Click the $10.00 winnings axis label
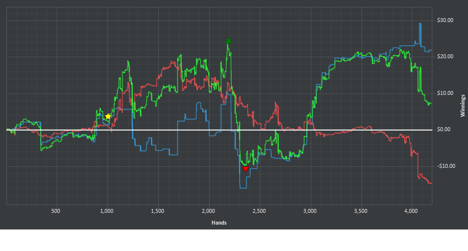 click(x=445, y=93)
